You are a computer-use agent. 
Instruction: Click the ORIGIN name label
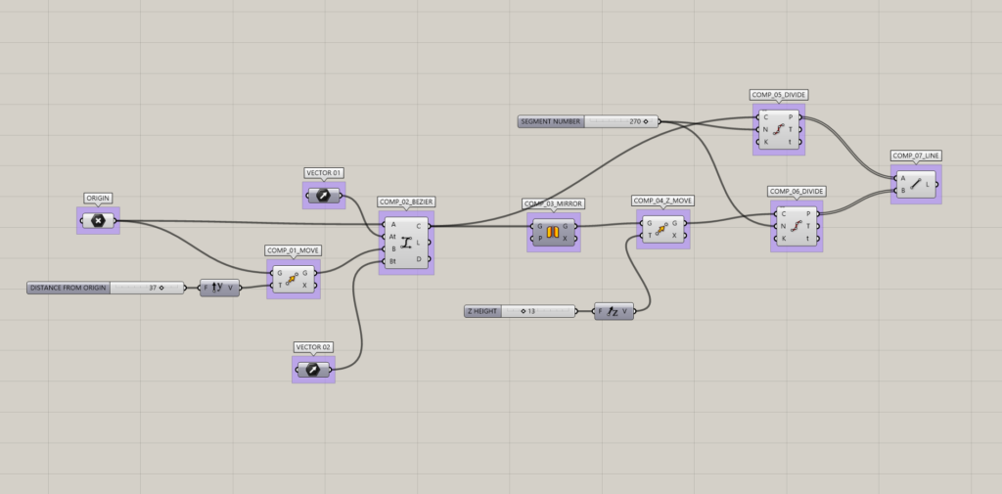coord(98,199)
